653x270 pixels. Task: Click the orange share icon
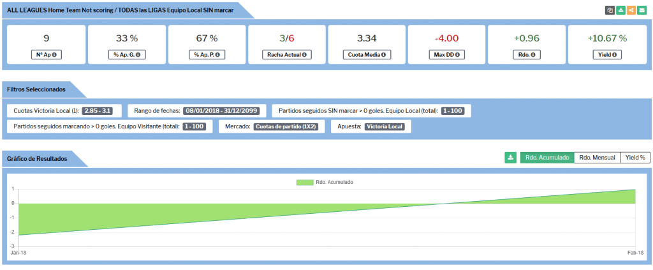pyautogui.click(x=631, y=10)
